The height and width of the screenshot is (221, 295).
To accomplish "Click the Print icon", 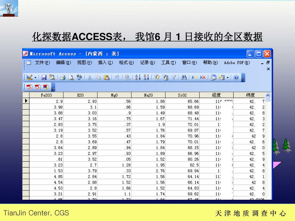I will (63, 77).
